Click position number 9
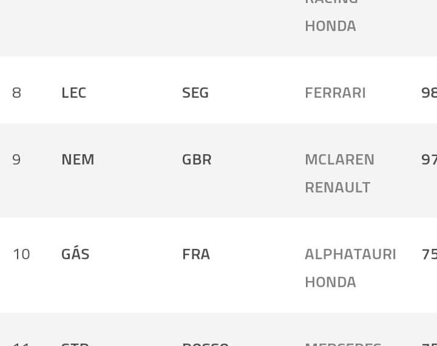The image size is (437, 346). pos(16,160)
